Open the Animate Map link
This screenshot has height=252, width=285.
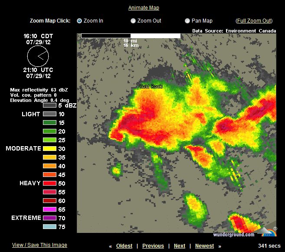pyautogui.click(x=144, y=8)
